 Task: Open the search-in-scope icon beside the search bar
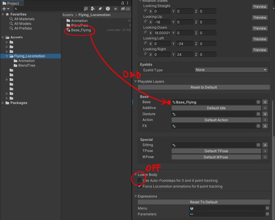coord(86,9)
